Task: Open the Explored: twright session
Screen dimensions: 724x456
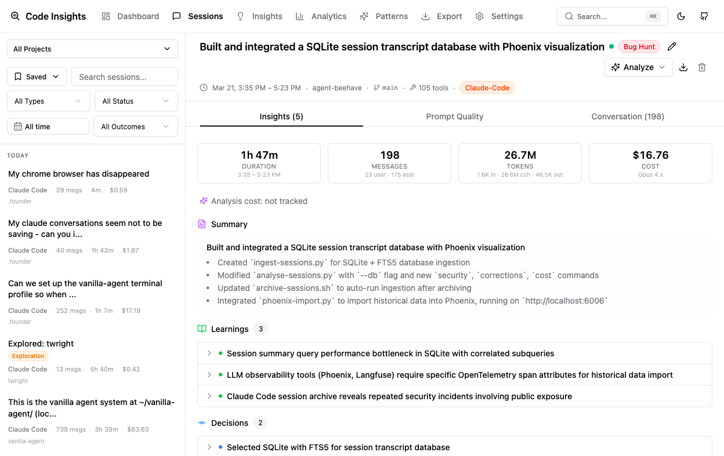Action: coord(92,363)
